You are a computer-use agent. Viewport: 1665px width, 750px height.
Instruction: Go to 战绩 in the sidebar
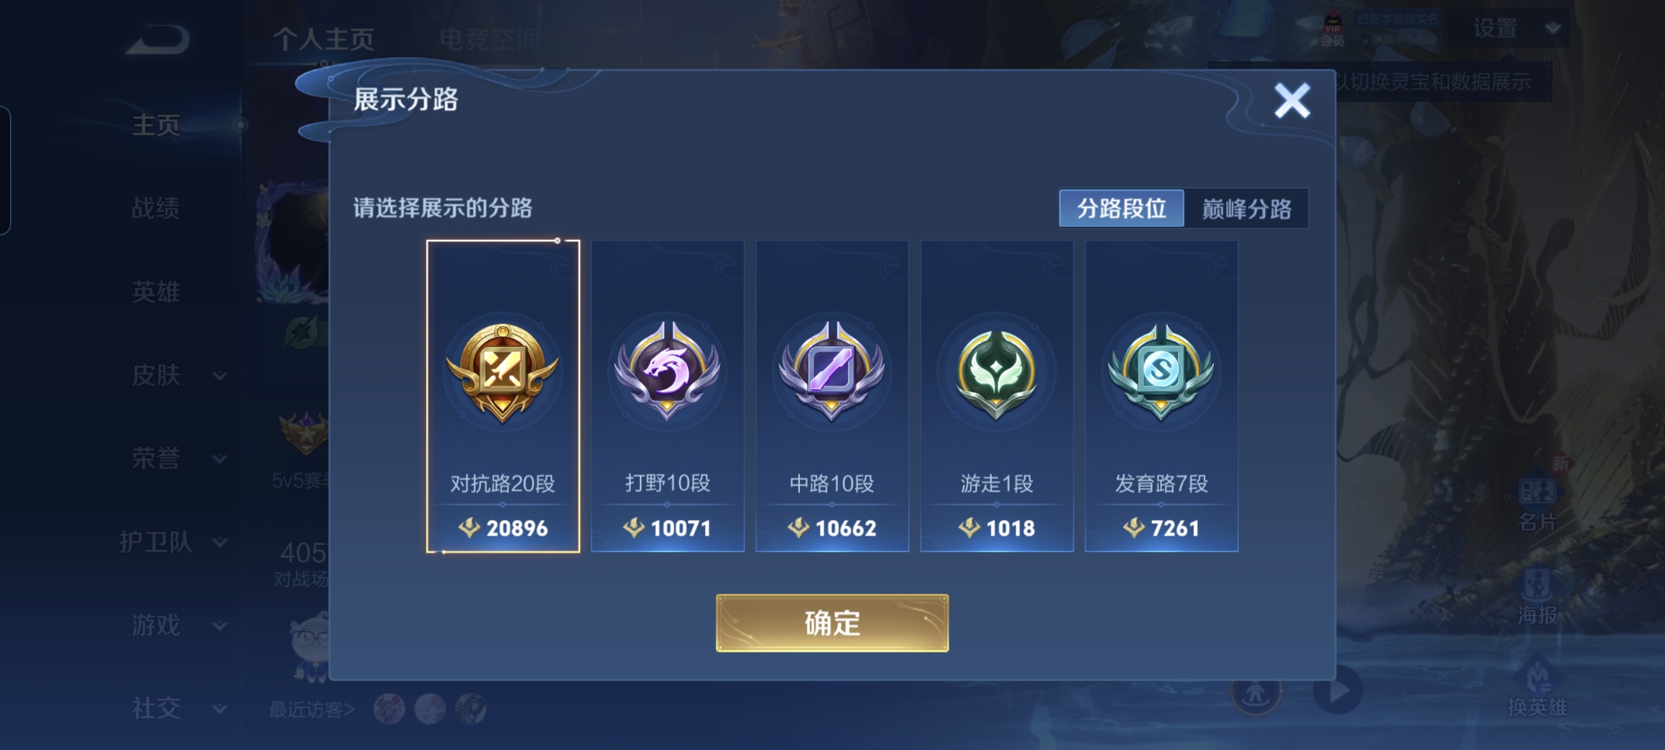pos(156,208)
